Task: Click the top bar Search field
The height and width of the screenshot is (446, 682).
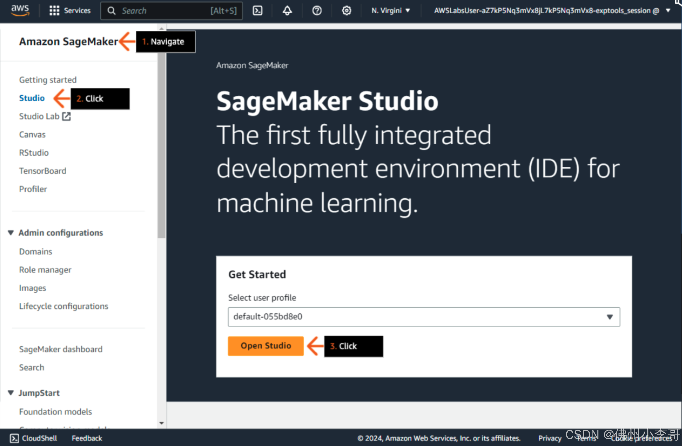Action: pyautogui.click(x=171, y=11)
